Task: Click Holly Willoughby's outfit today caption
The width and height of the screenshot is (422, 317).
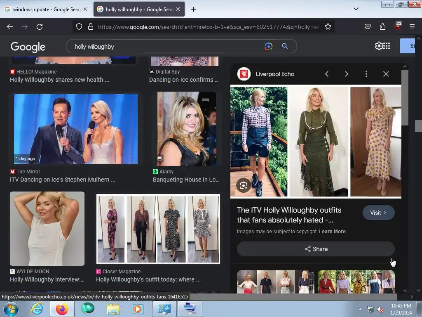Action: pos(148,279)
